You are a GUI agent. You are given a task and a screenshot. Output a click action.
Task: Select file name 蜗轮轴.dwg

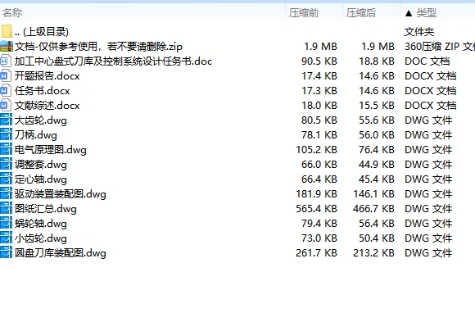(x=41, y=224)
